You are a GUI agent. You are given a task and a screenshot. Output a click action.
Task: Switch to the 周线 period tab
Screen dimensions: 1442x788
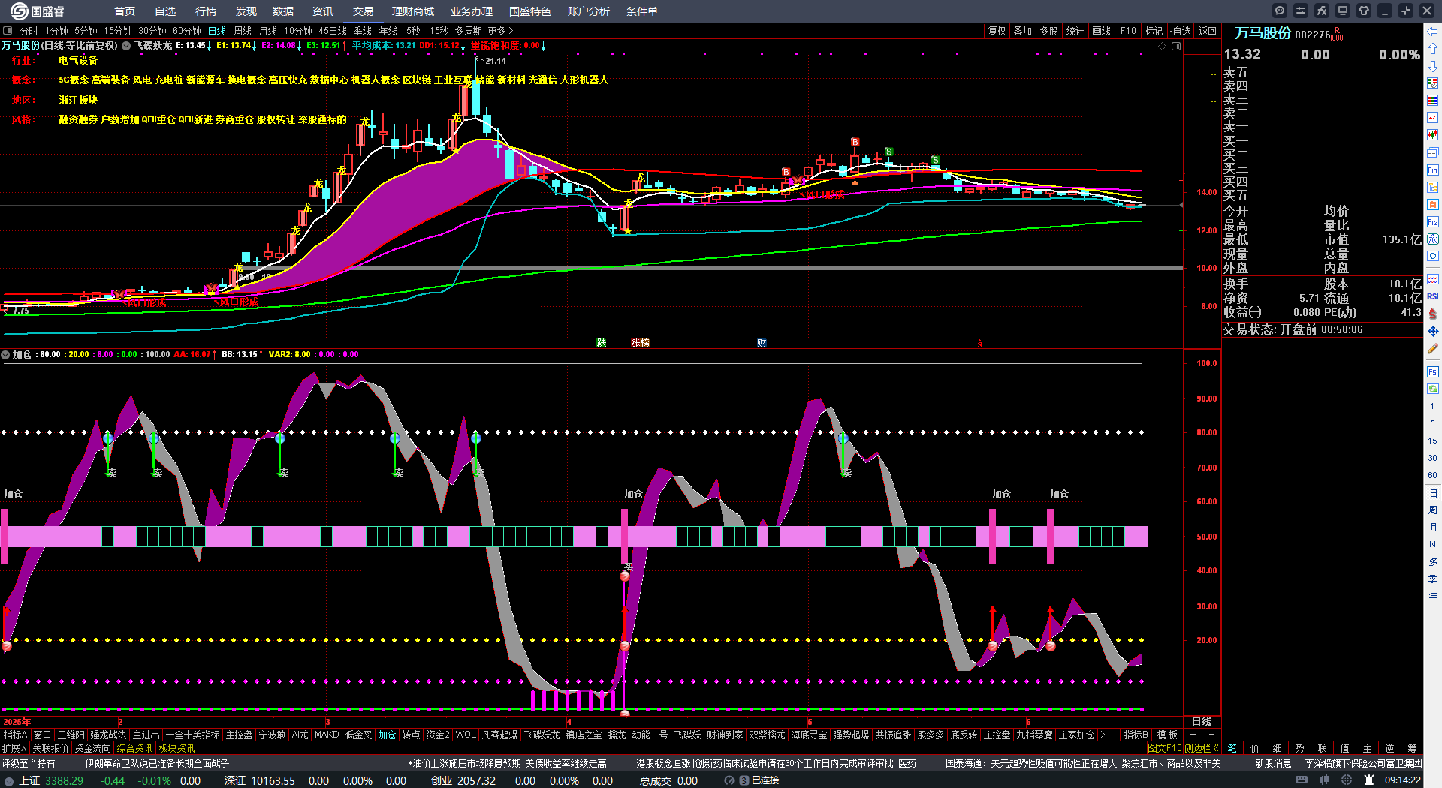pyautogui.click(x=243, y=31)
